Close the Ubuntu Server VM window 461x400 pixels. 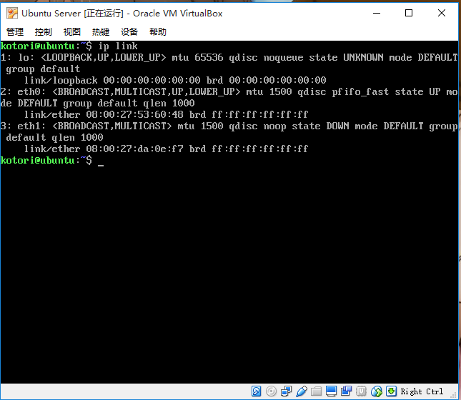pos(442,14)
